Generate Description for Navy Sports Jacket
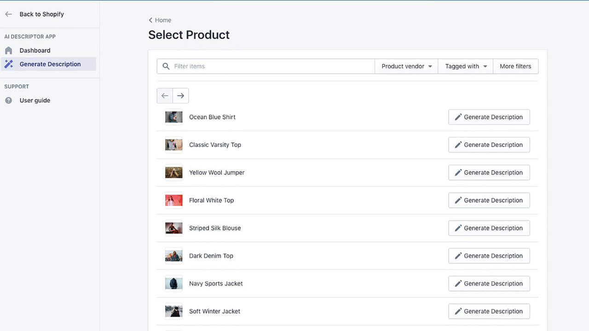The width and height of the screenshot is (589, 331). point(489,283)
